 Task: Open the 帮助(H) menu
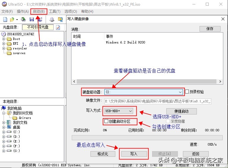click(87, 12)
